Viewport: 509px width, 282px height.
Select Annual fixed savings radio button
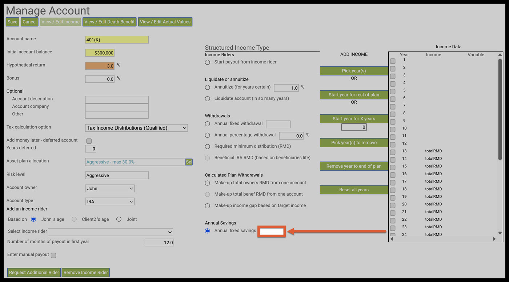[x=208, y=231]
